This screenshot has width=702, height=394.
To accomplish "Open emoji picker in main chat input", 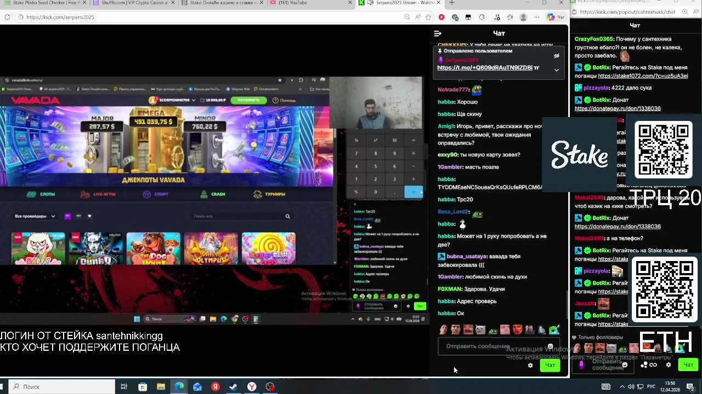I will point(550,346).
